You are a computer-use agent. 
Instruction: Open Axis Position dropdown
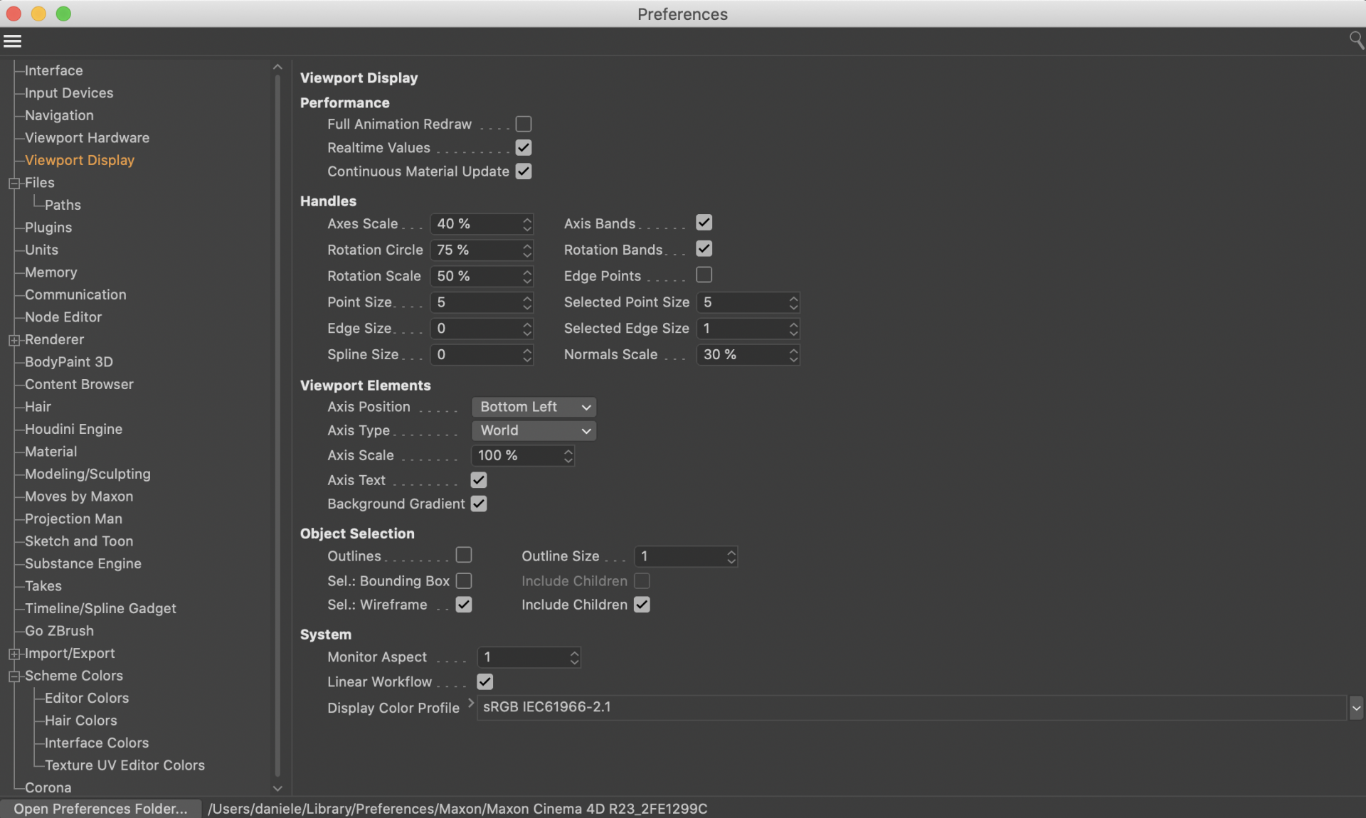pos(534,408)
